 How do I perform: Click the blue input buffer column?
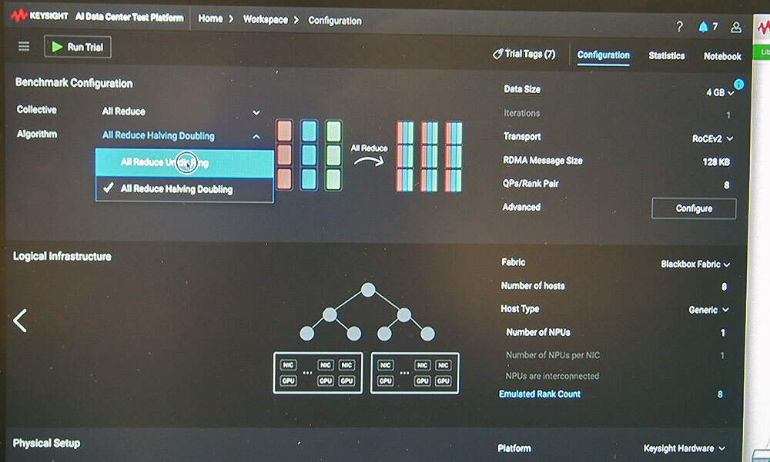[x=309, y=155]
